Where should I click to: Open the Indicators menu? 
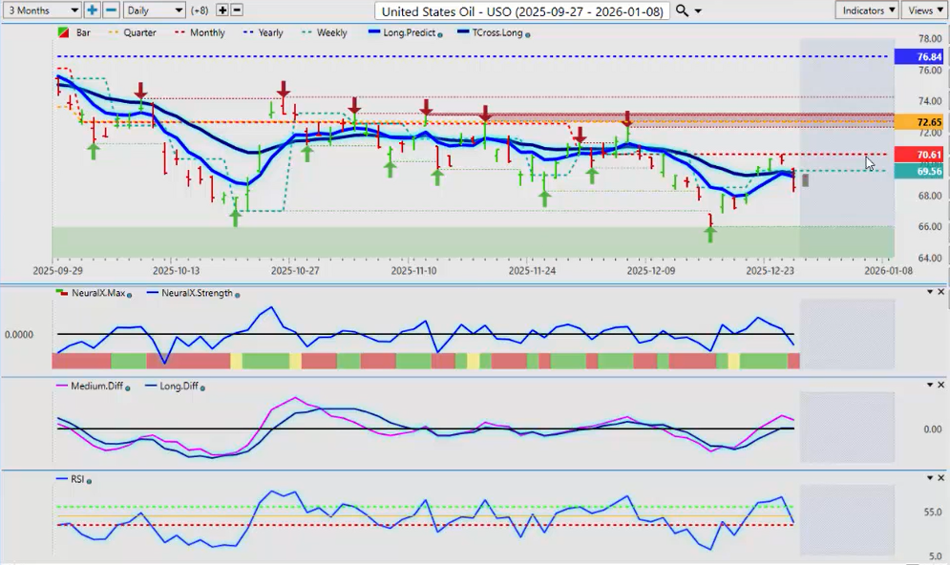click(866, 10)
